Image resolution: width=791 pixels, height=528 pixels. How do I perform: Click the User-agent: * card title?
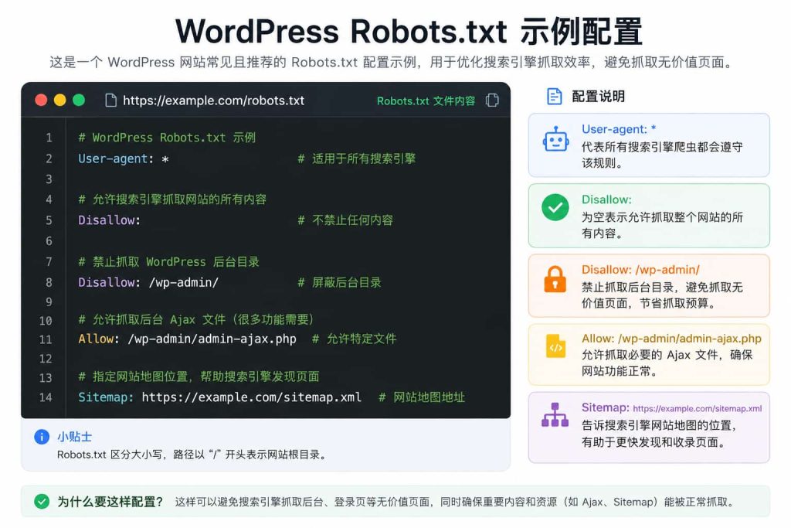[x=619, y=129]
